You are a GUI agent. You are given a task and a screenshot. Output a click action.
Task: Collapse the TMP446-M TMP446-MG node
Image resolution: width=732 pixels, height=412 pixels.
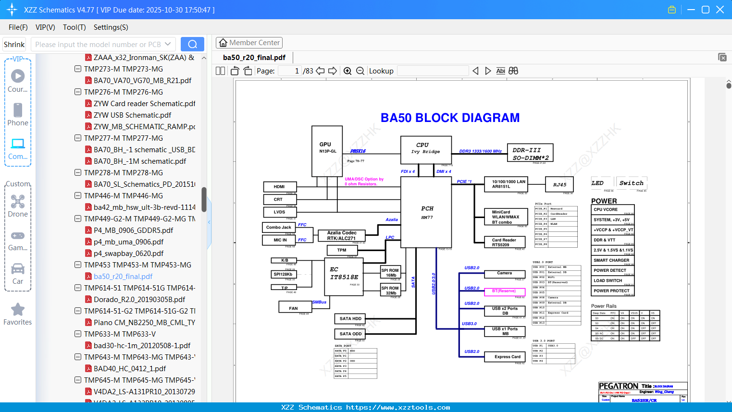pos(78,195)
